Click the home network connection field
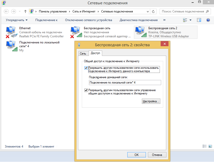The image size is (214, 162). coord(125,83)
